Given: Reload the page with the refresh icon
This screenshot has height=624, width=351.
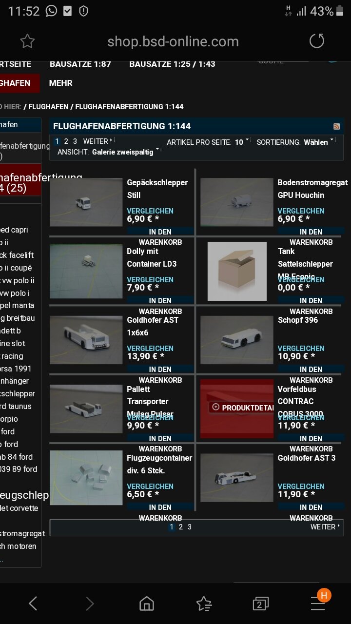Looking at the screenshot, I should [317, 41].
